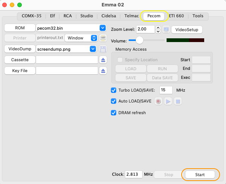The width and height of the screenshot is (226, 184).
Task: Switch to the ETI 660 tab
Action: pyautogui.click(x=176, y=16)
